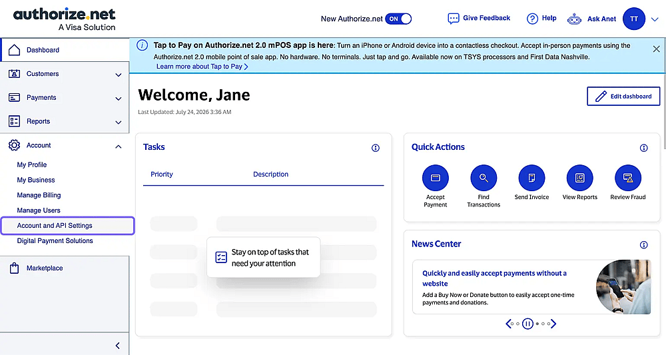Pause the News Center carousel
666x355 pixels.
(527, 324)
